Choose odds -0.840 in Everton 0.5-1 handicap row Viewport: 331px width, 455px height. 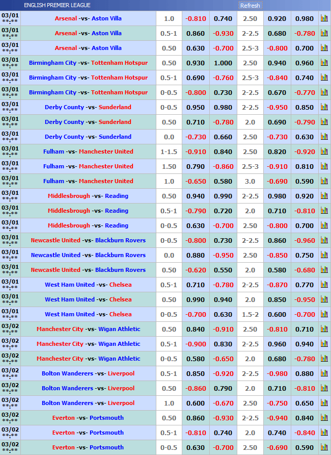point(305,433)
